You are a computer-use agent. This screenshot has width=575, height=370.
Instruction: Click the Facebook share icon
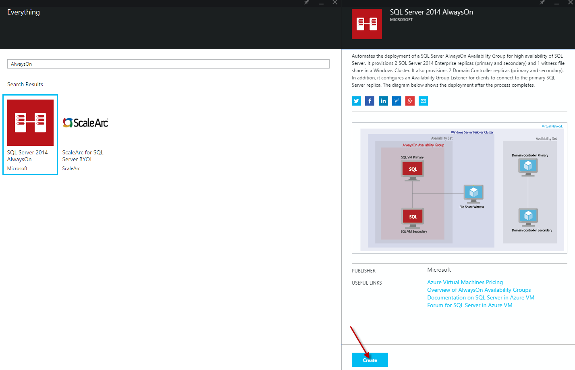369,101
